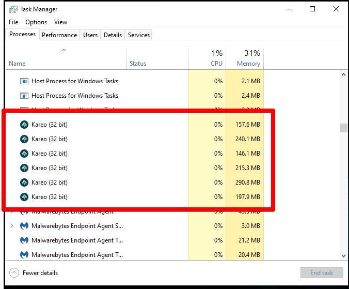Image resolution: width=349 pixels, height=289 pixels.
Task: Click the Host Process icon with 2.1 MB memory
Action: click(24, 81)
